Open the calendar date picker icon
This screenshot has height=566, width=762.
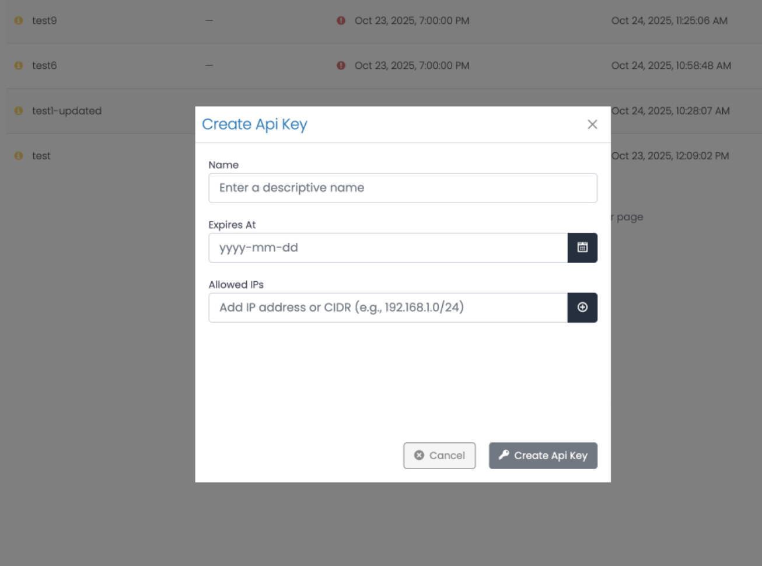582,247
